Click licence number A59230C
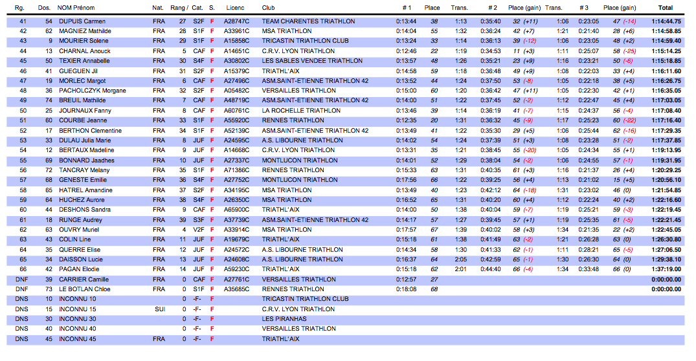696x361 pixels. [x=236, y=268]
